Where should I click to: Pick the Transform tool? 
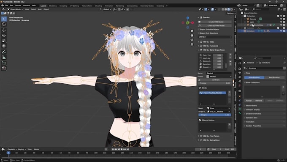pos(4,46)
